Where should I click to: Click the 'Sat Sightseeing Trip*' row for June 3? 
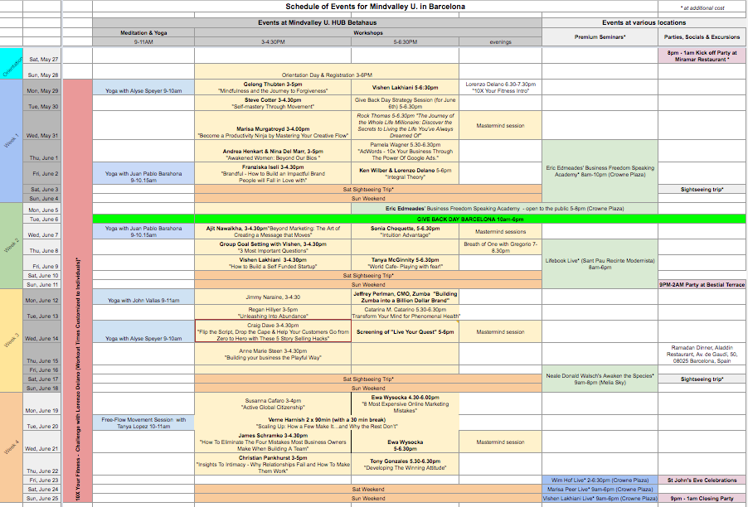point(368,189)
